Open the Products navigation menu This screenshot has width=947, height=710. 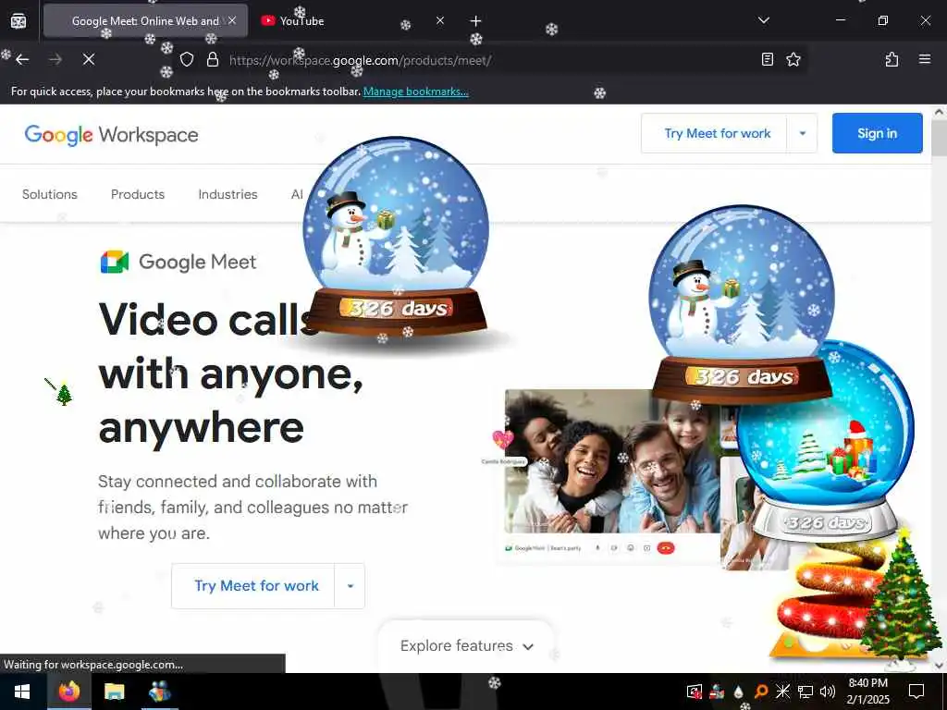138,194
